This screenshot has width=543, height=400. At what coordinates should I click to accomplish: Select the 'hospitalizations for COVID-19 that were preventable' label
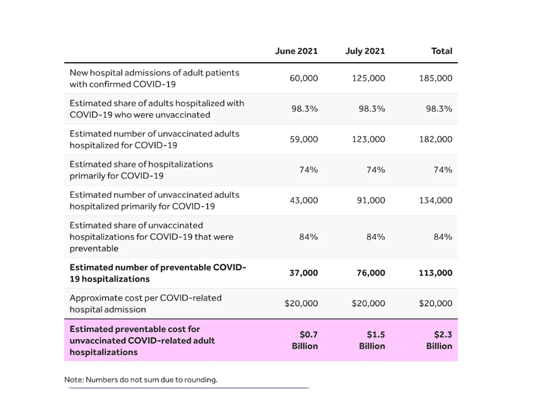(x=151, y=237)
